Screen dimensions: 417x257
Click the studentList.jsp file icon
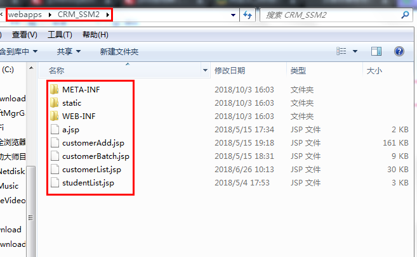tap(55, 182)
